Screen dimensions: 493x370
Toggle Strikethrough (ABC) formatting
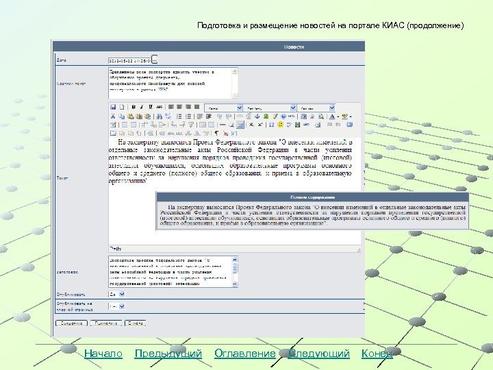point(160,107)
